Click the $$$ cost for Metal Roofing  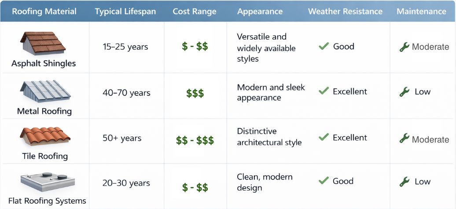(195, 93)
